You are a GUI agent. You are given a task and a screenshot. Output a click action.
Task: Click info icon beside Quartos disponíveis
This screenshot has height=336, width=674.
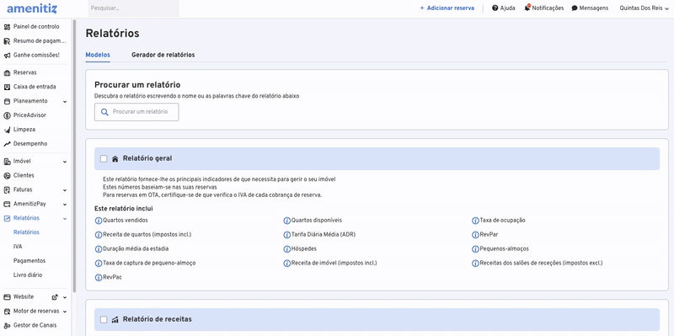pos(287,221)
